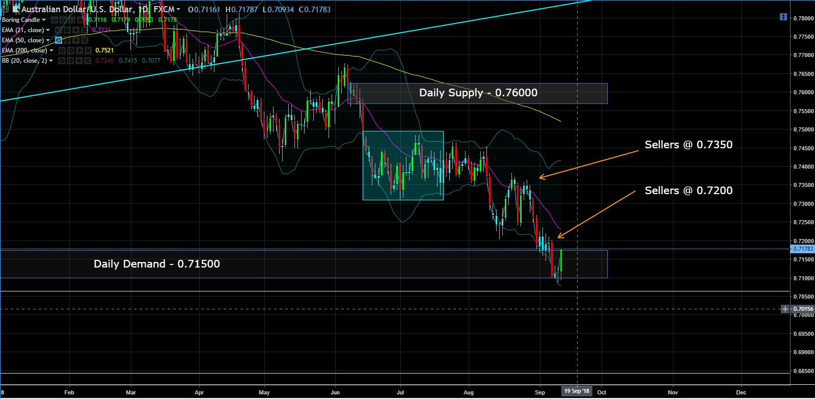Click the 0.76000 price axis label

[x=803, y=92]
